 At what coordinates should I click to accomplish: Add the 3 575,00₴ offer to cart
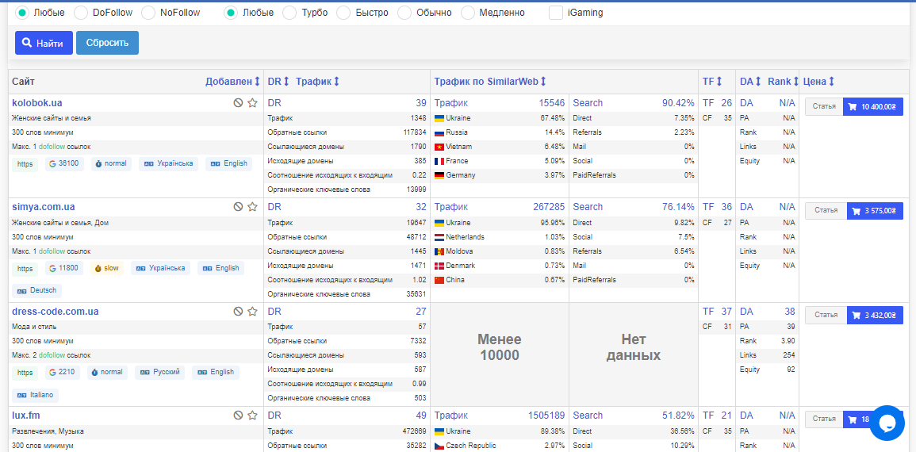coord(875,211)
